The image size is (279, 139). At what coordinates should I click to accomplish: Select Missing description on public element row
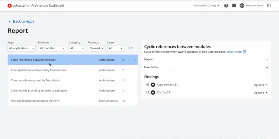coord(73,101)
